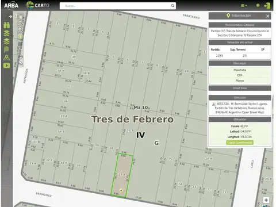Viewport: 276px width, 207px height.
Task: Open the Planos download option
Action: (x=240, y=80)
